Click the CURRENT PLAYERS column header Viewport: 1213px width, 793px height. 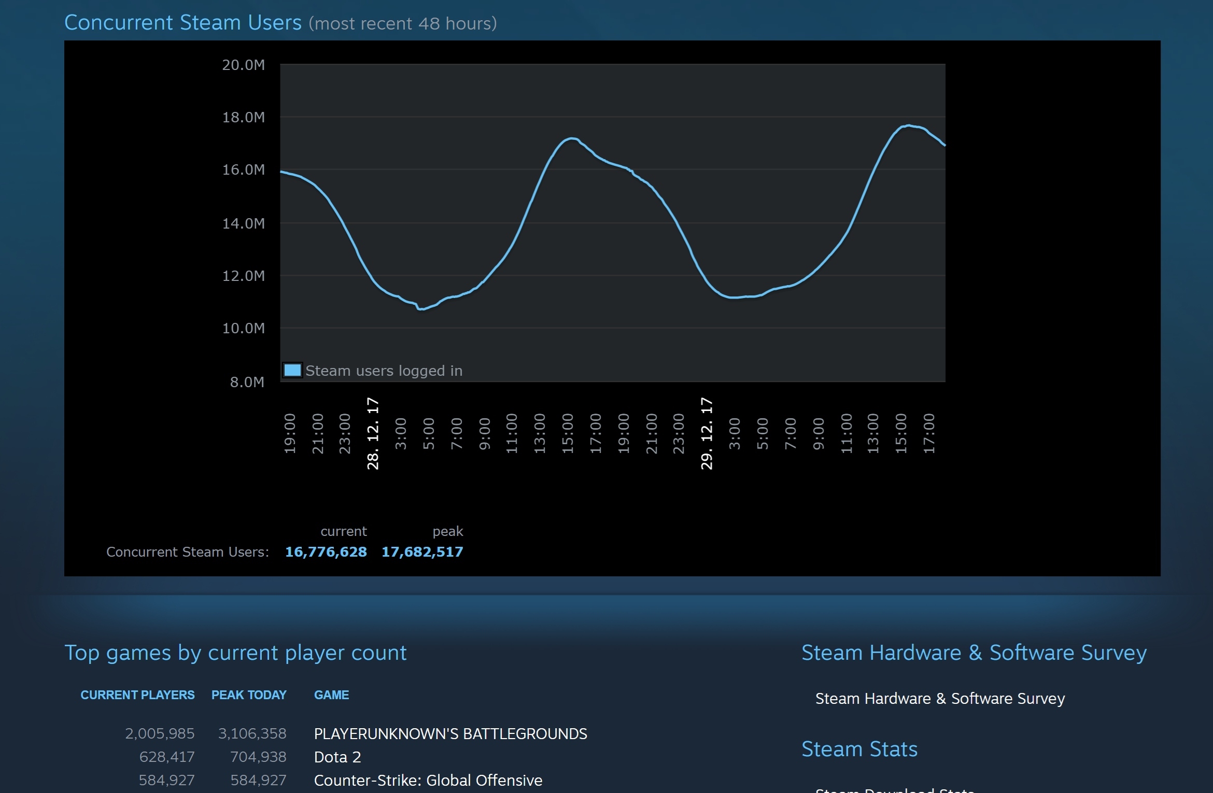tap(137, 695)
